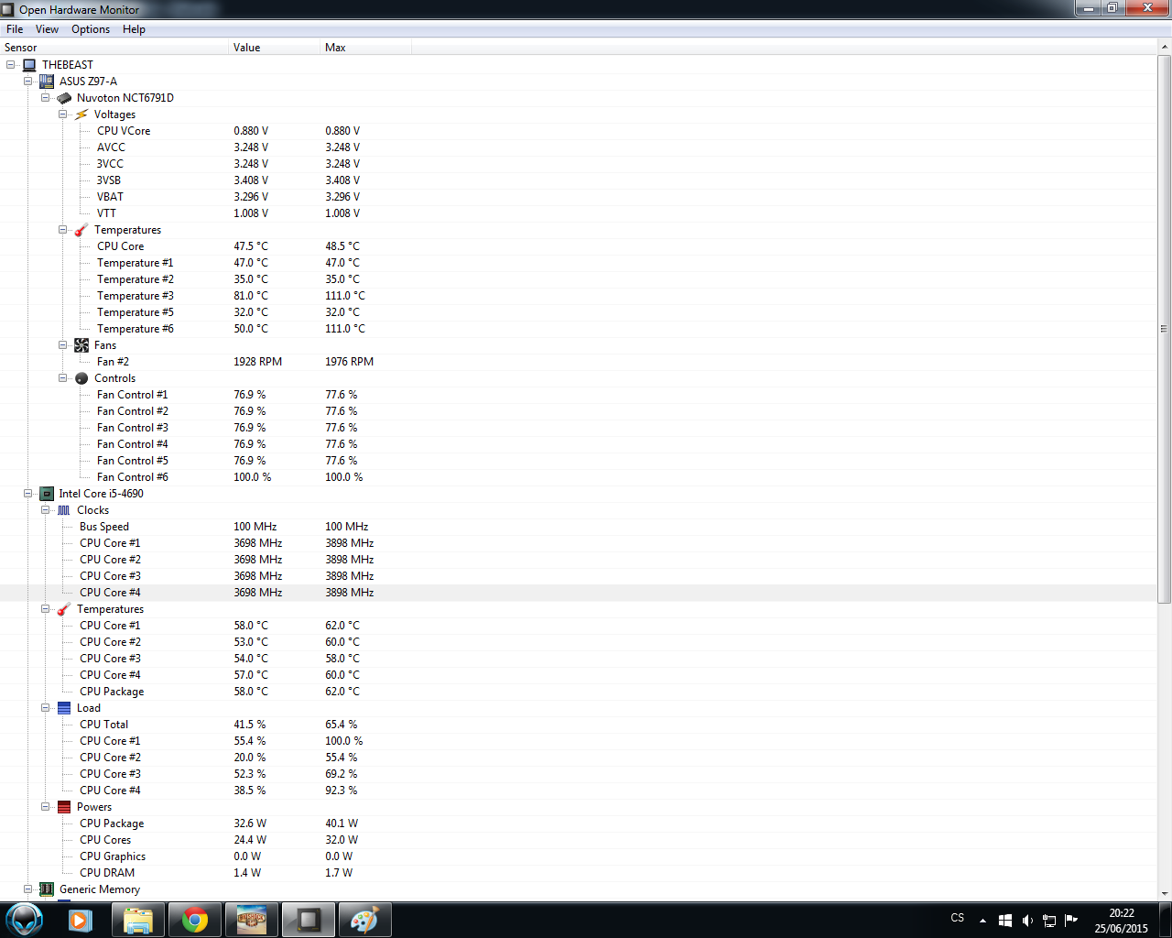Viewport: 1172px width, 938px height.
Task: Click the Open Hardware Monitor taskbar button
Action: 309,920
